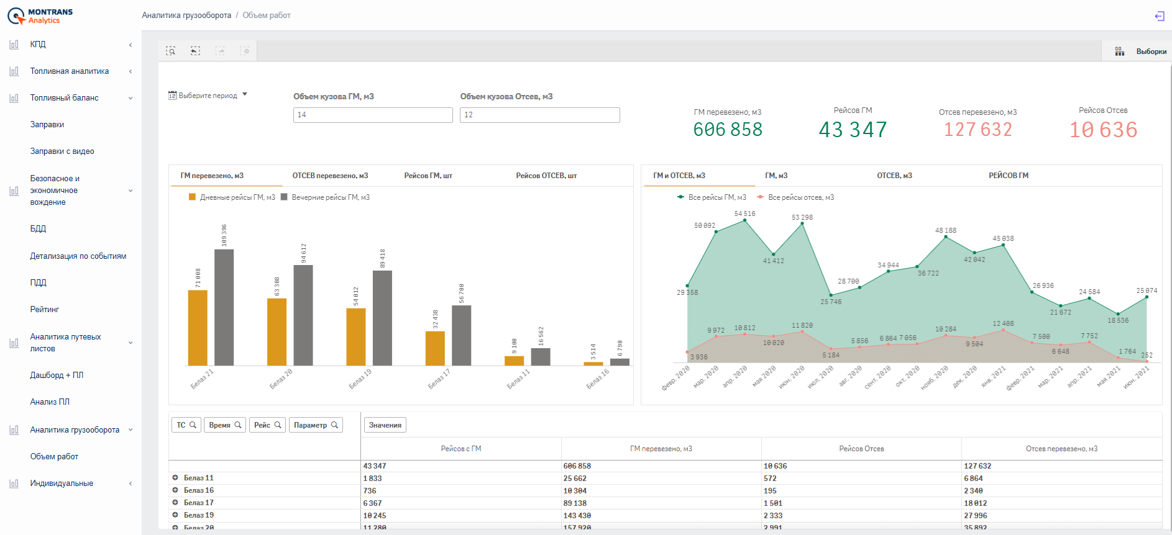Click chart icon next to Аналитика грузооборота
The width and height of the screenshot is (1172, 535).
[14, 430]
